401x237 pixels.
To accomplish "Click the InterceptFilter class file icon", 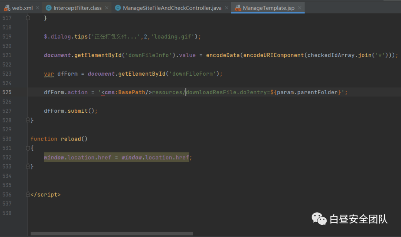I will coord(48,8).
